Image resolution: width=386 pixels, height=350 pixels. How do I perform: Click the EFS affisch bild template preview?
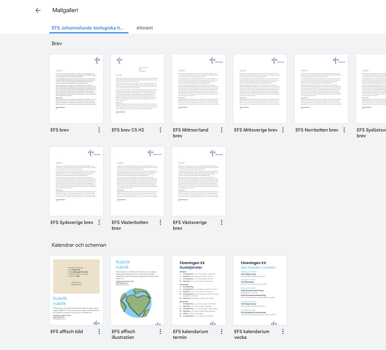pyautogui.click(x=76, y=290)
